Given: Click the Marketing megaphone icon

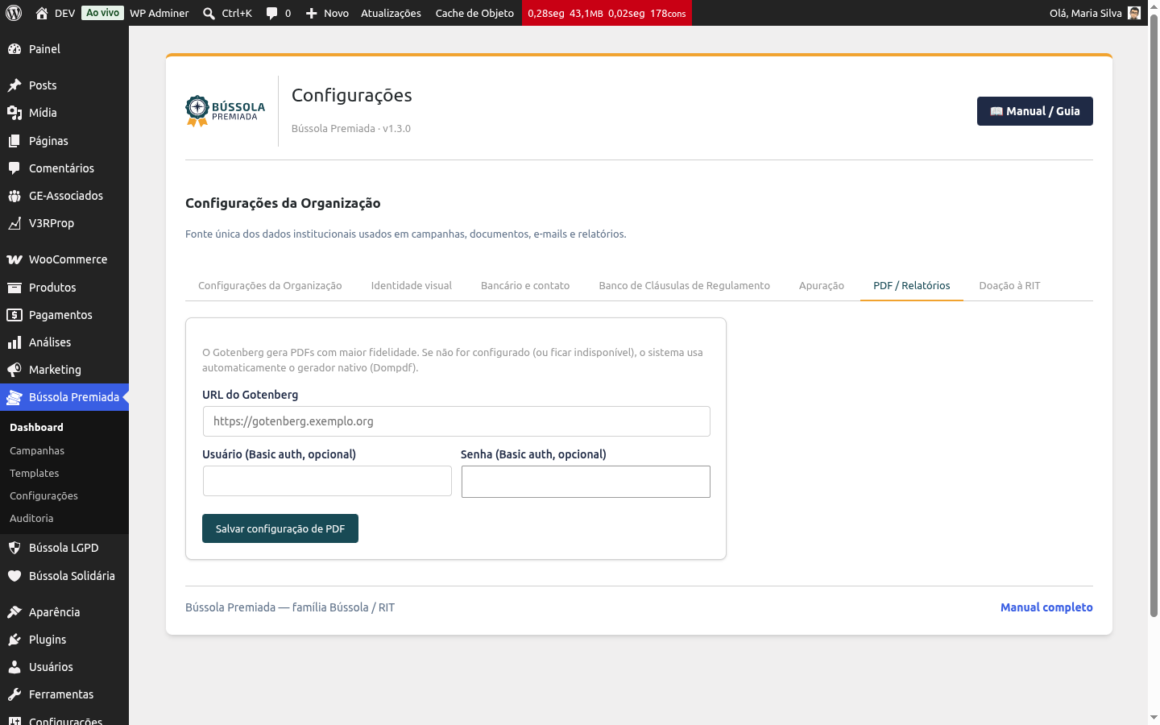Looking at the screenshot, I should (14, 370).
